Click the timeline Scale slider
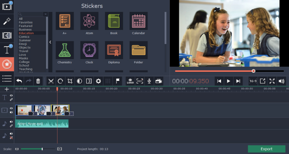The image size is (289, 154). point(38,149)
